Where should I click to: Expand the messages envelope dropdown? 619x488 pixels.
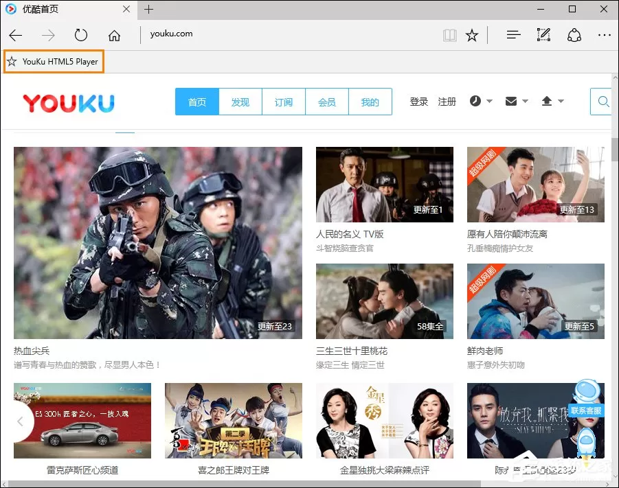pyautogui.click(x=517, y=102)
